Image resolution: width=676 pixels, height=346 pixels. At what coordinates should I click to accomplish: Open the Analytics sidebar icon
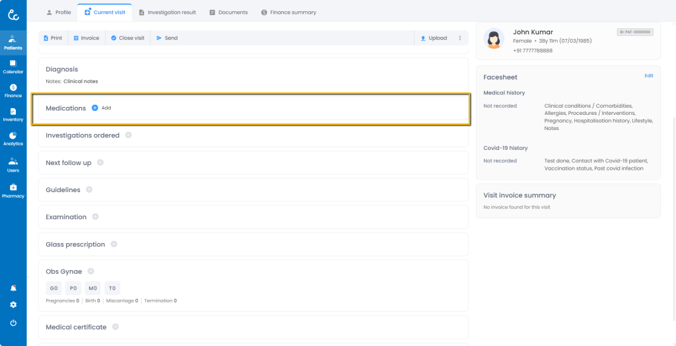13,139
